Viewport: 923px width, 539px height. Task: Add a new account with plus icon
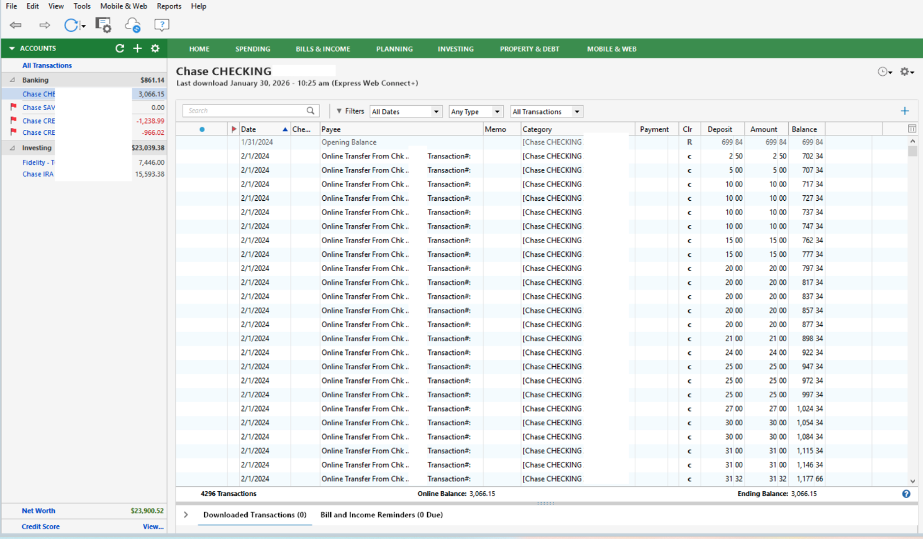point(137,48)
